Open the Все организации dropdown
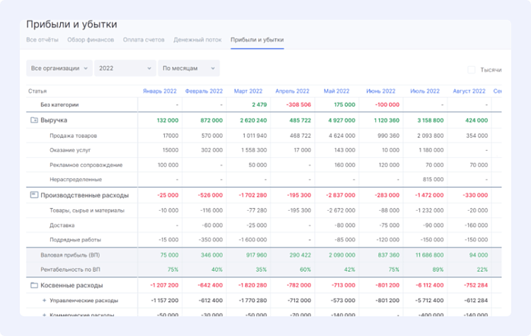The height and width of the screenshot is (336, 531). coord(59,68)
